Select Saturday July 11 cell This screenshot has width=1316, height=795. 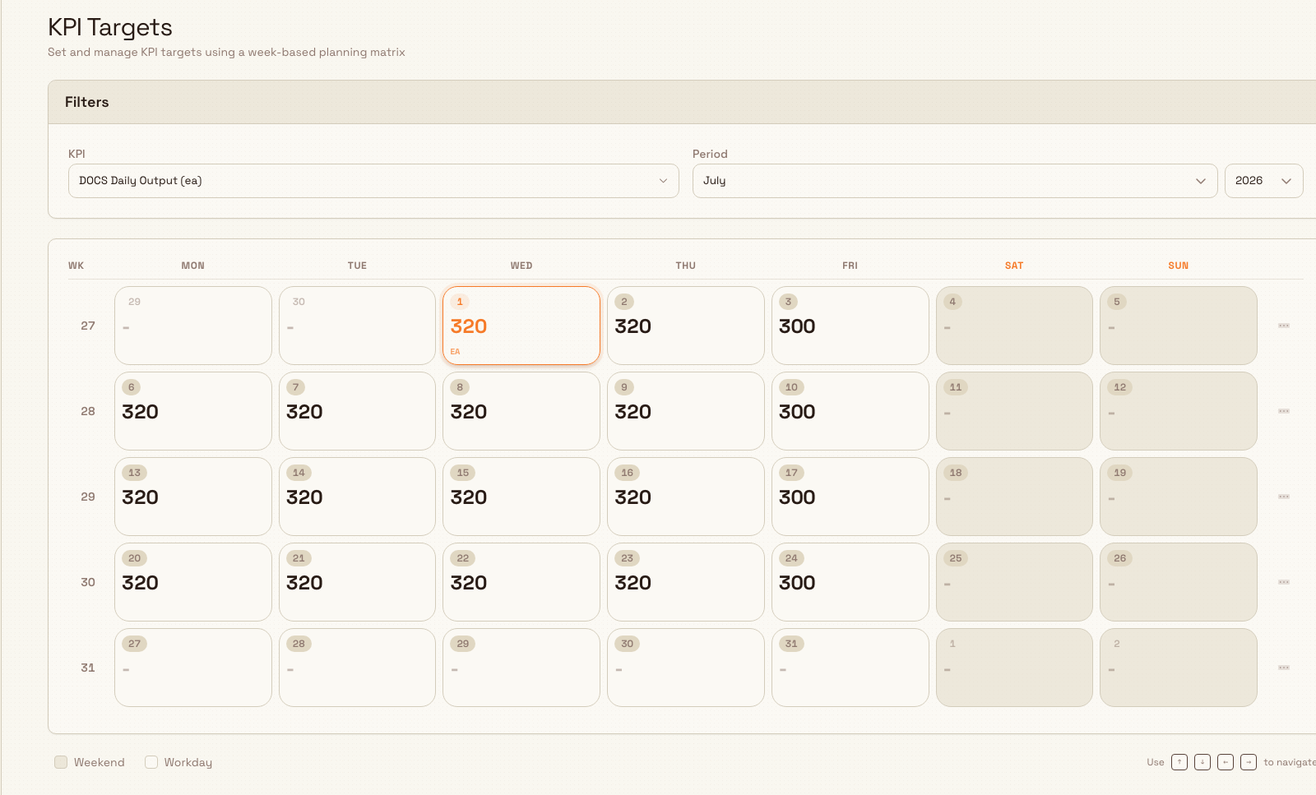point(1014,411)
